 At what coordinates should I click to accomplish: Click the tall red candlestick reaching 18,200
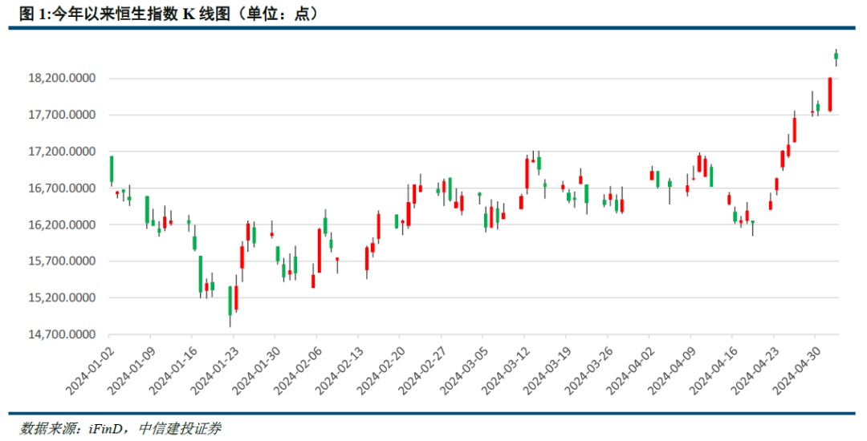click(830, 95)
